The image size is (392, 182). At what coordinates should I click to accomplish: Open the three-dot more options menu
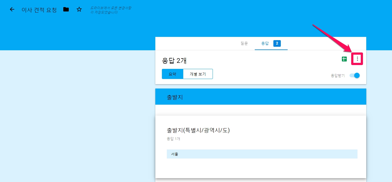tap(357, 59)
